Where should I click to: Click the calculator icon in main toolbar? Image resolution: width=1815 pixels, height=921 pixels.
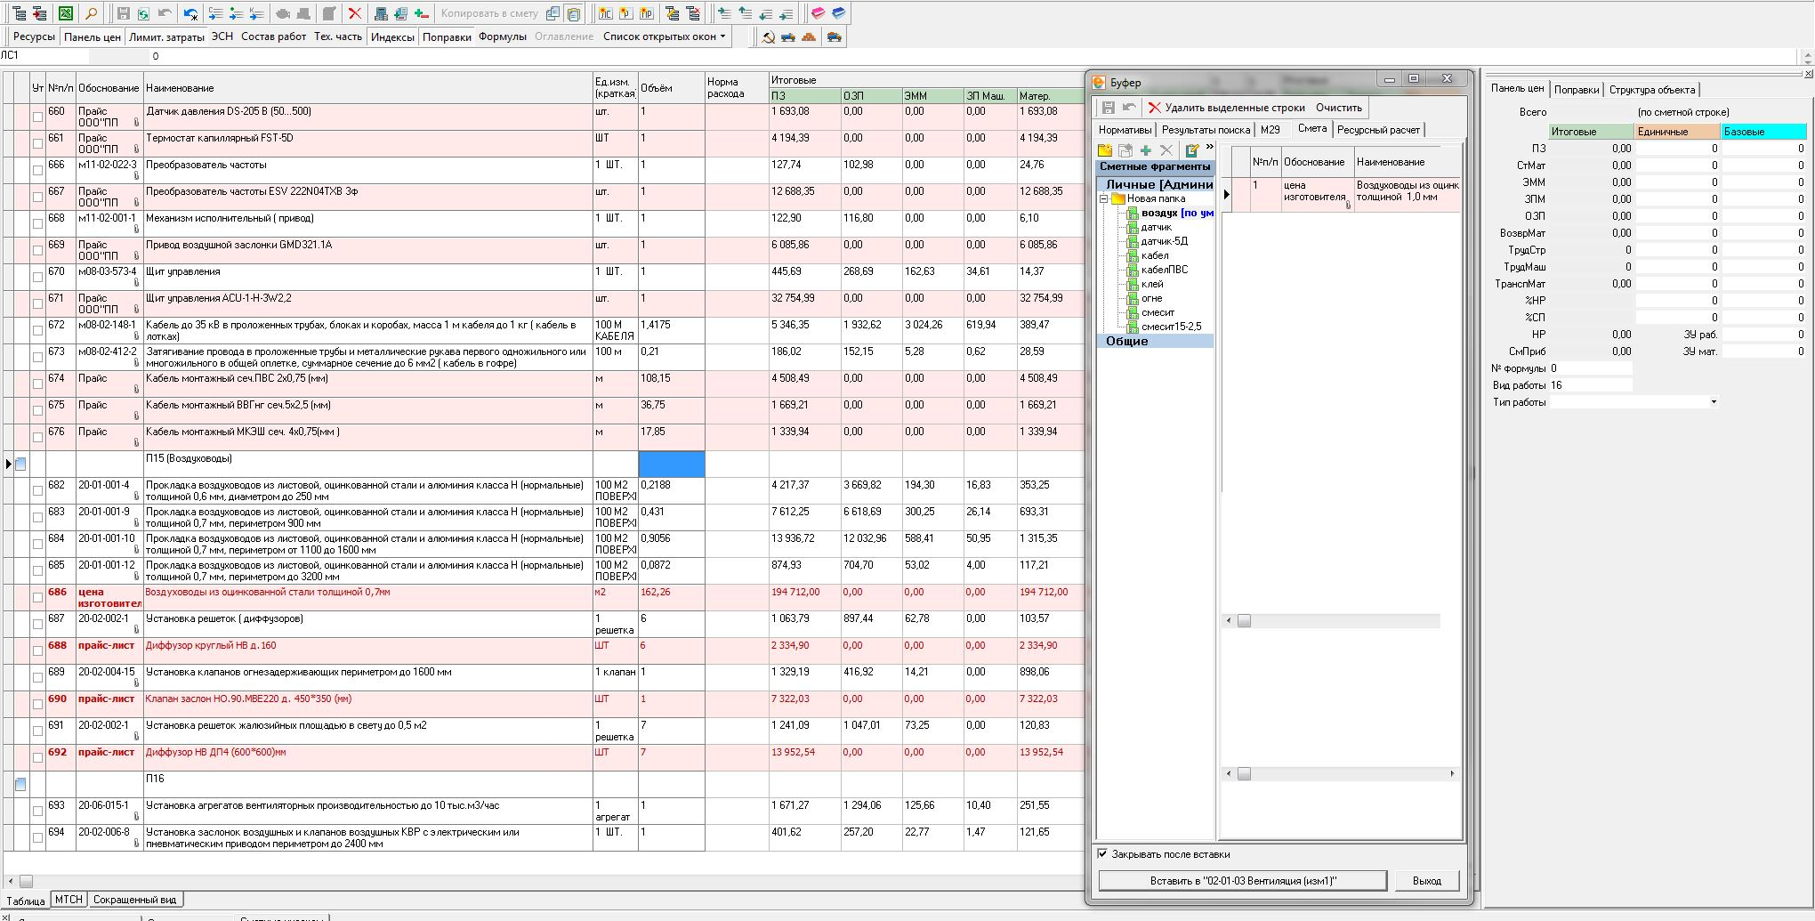381,13
